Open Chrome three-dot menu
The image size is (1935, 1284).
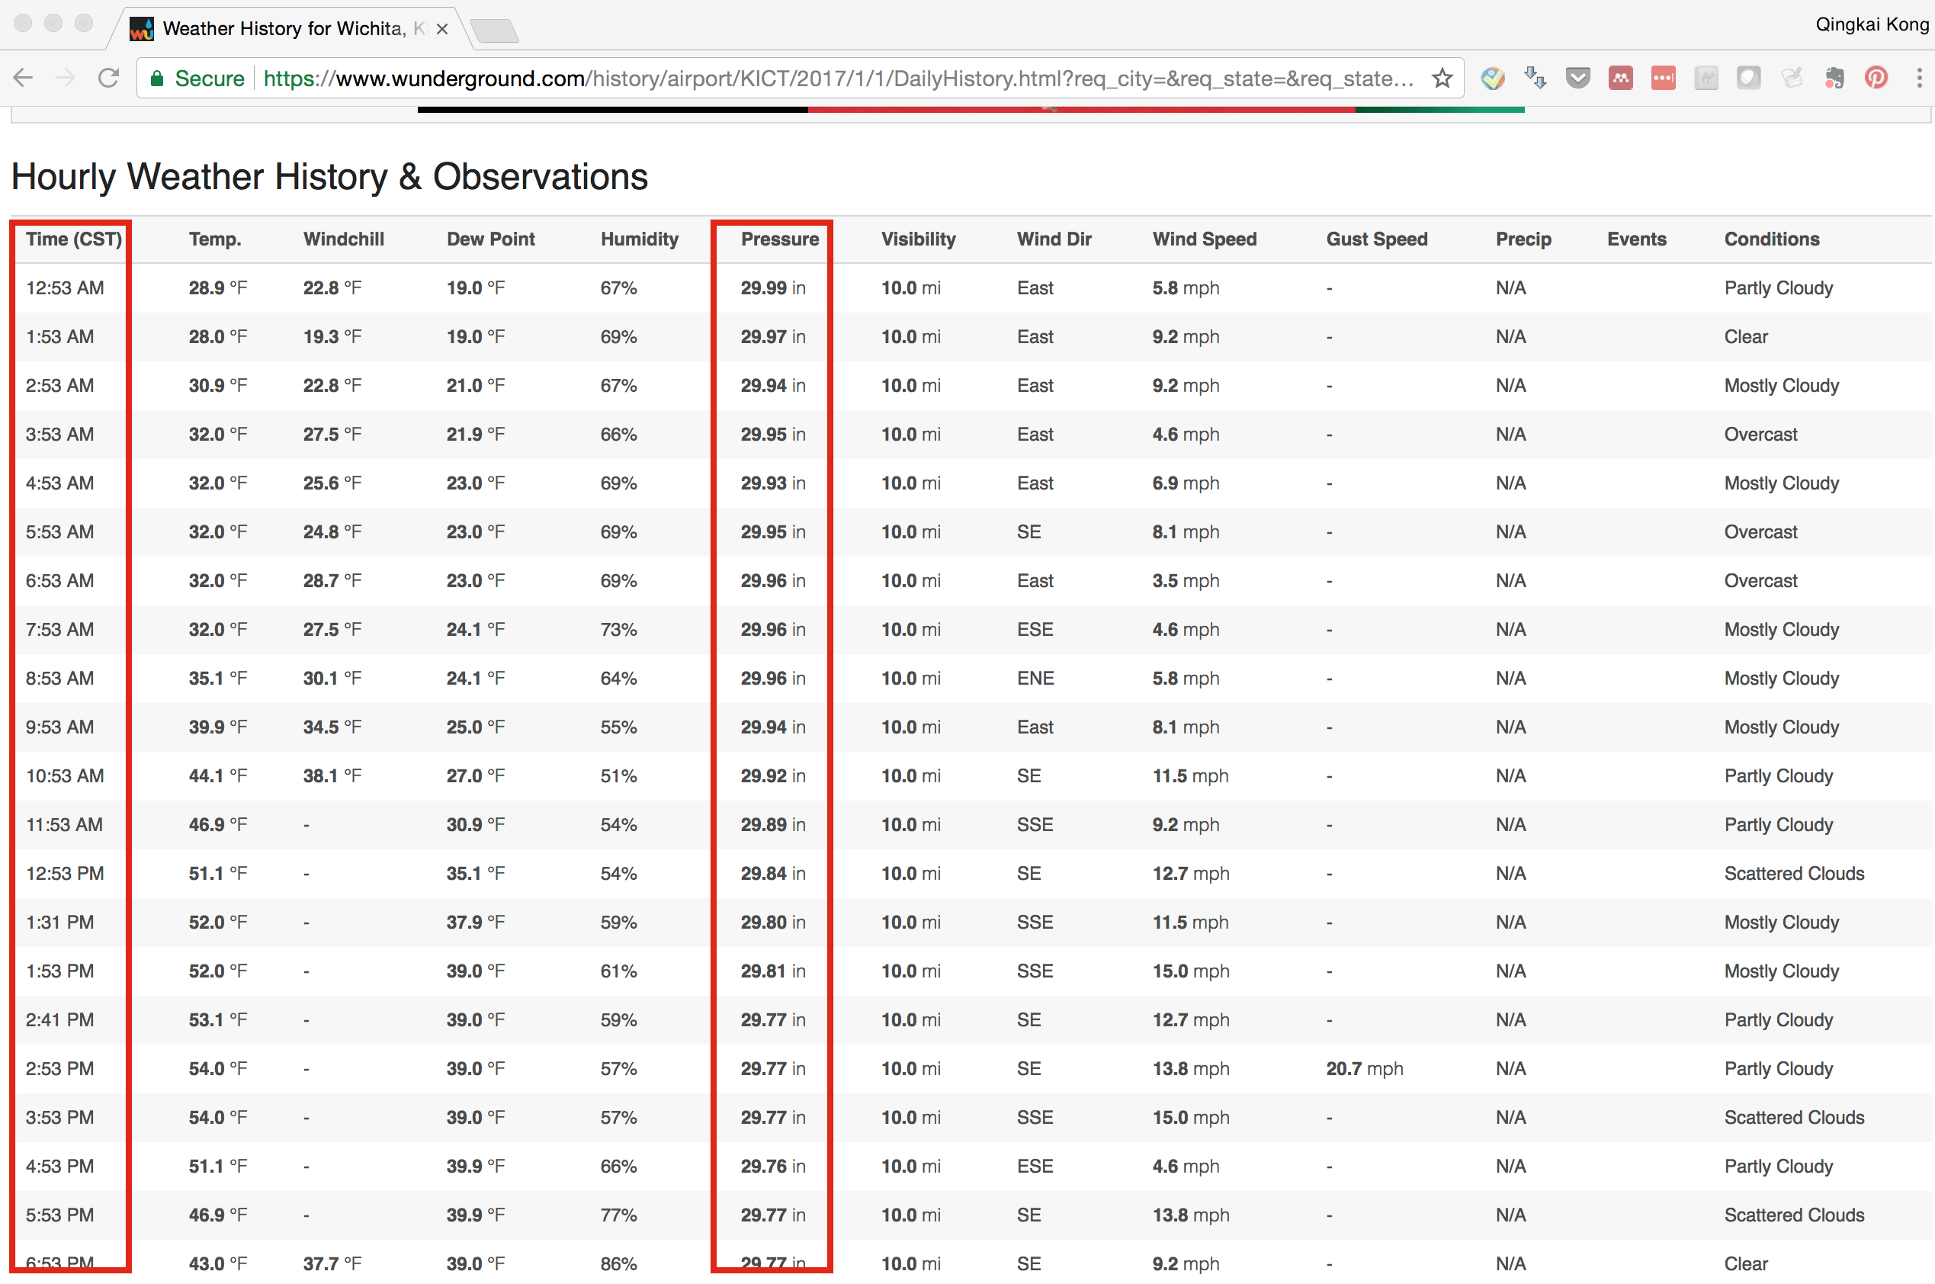tap(1919, 79)
